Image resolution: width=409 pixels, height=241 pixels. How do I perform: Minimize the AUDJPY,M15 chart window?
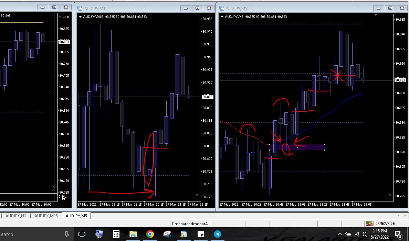(186, 8)
